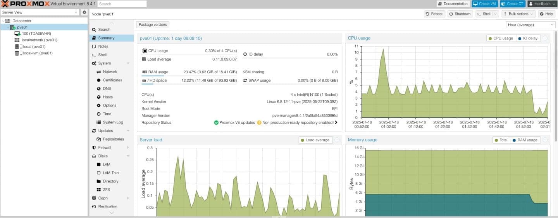
Task: Click the Package versions button
Action: [153, 25]
